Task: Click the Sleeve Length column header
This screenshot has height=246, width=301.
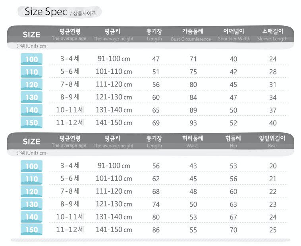Action: pos(272,34)
